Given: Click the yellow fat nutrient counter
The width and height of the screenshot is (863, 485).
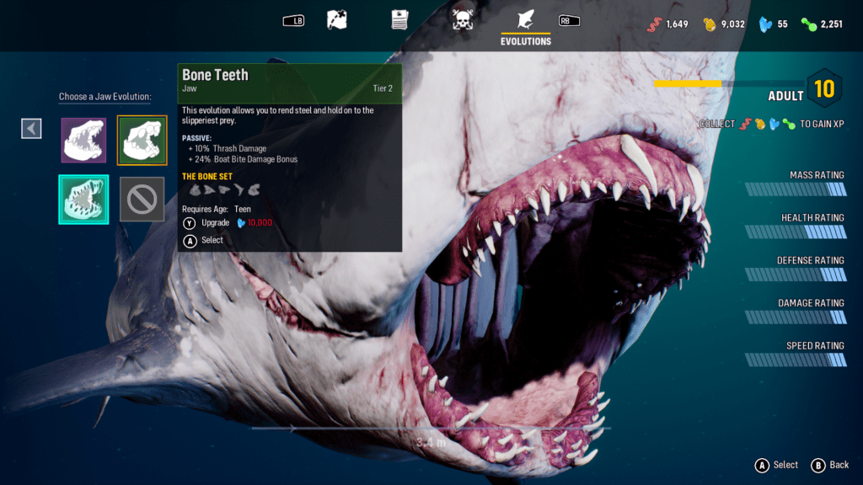Looking at the screenshot, I should click(724, 24).
